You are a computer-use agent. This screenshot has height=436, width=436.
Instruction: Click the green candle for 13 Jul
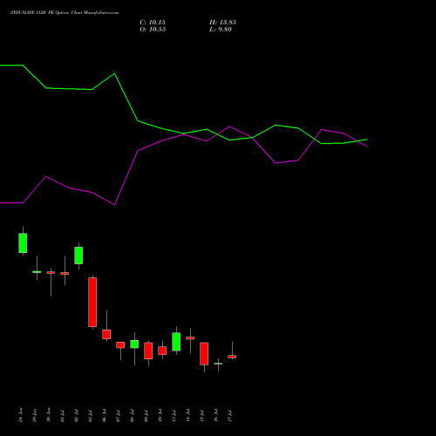pos(176,342)
